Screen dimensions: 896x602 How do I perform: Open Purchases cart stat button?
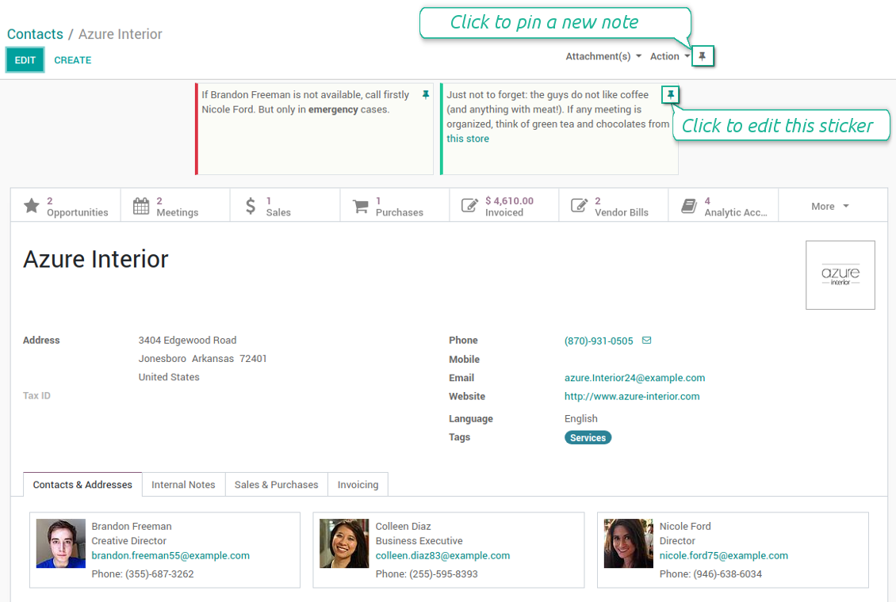394,206
